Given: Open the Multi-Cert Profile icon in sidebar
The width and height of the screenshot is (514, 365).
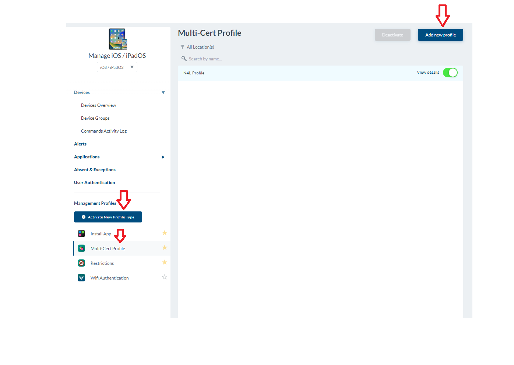Looking at the screenshot, I should pos(81,248).
